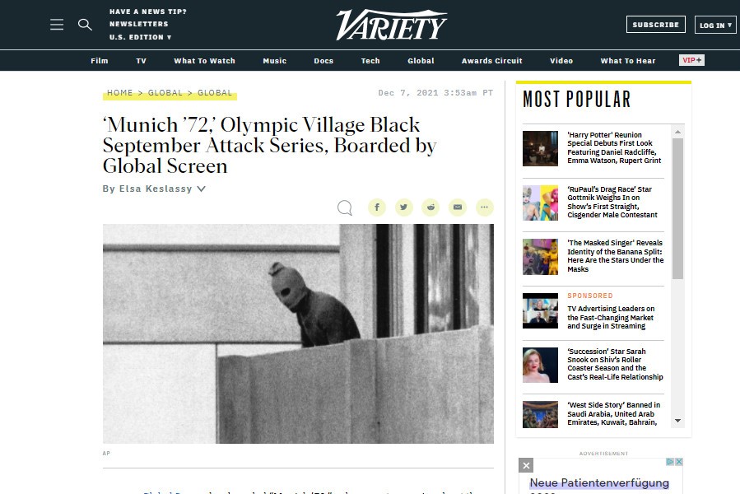Screen dimensions: 740x494
Task: Open the hamburger menu icon
Action: (x=57, y=25)
